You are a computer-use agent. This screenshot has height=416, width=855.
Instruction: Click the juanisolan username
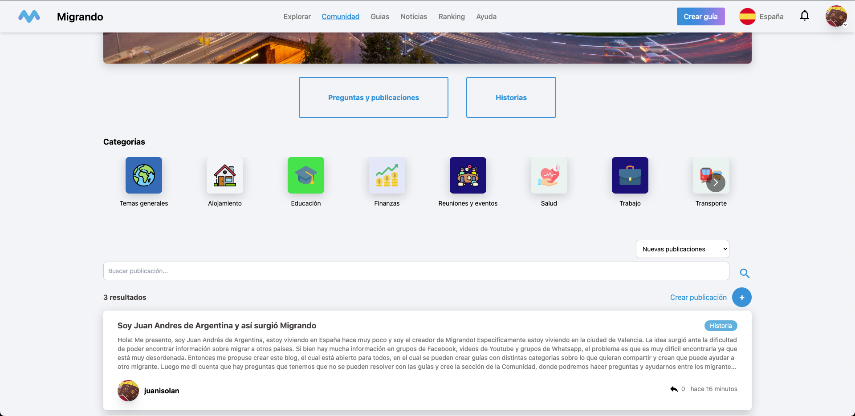click(x=162, y=391)
